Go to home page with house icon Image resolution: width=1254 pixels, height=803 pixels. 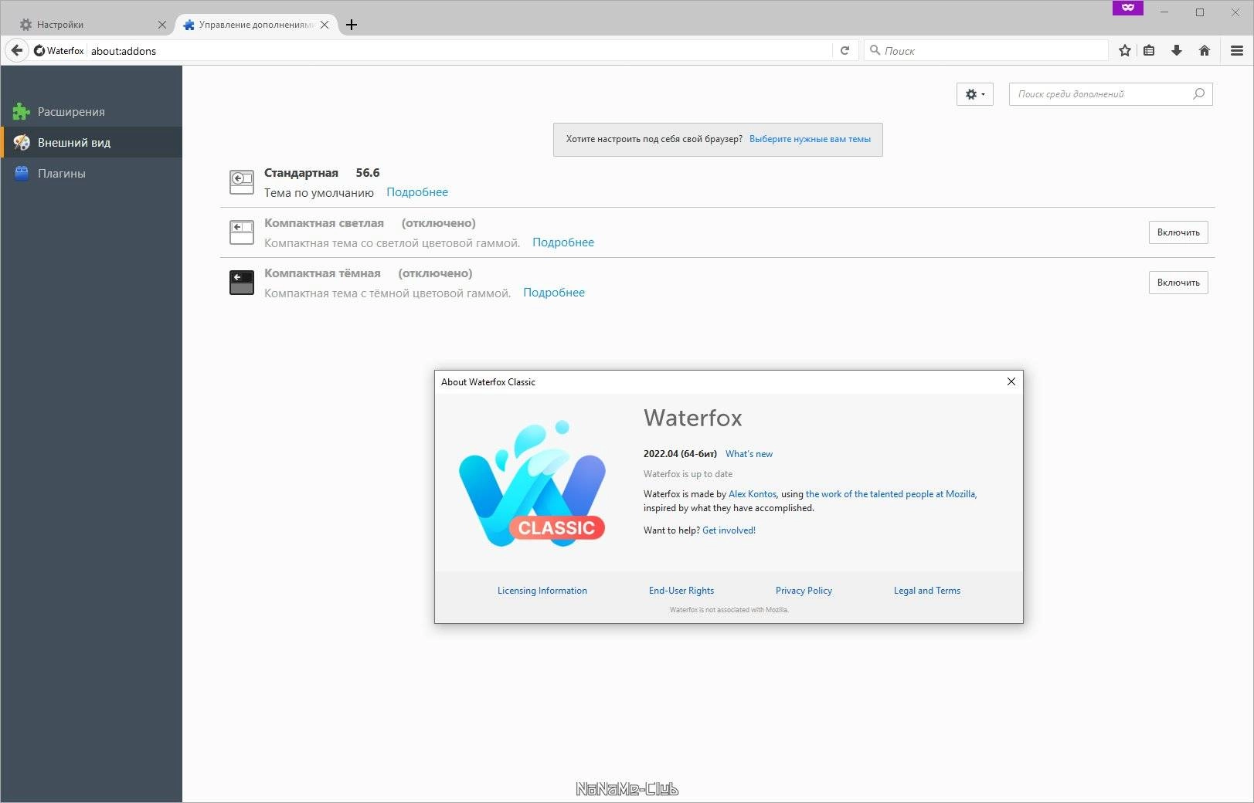pos(1205,50)
